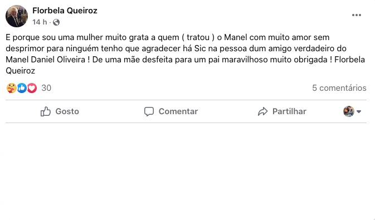The height and width of the screenshot is (220, 375).
Task: Click the globe public audience icon
Action: click(56, 22)
